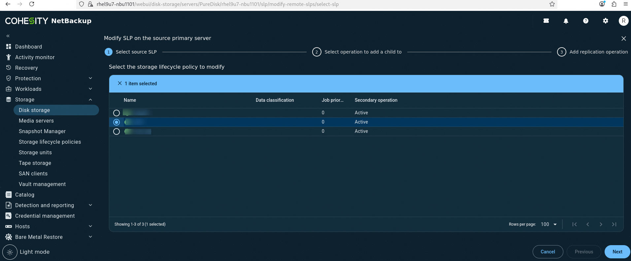
Task: Click step 1 Select source SLP
Action: [131, 52]
